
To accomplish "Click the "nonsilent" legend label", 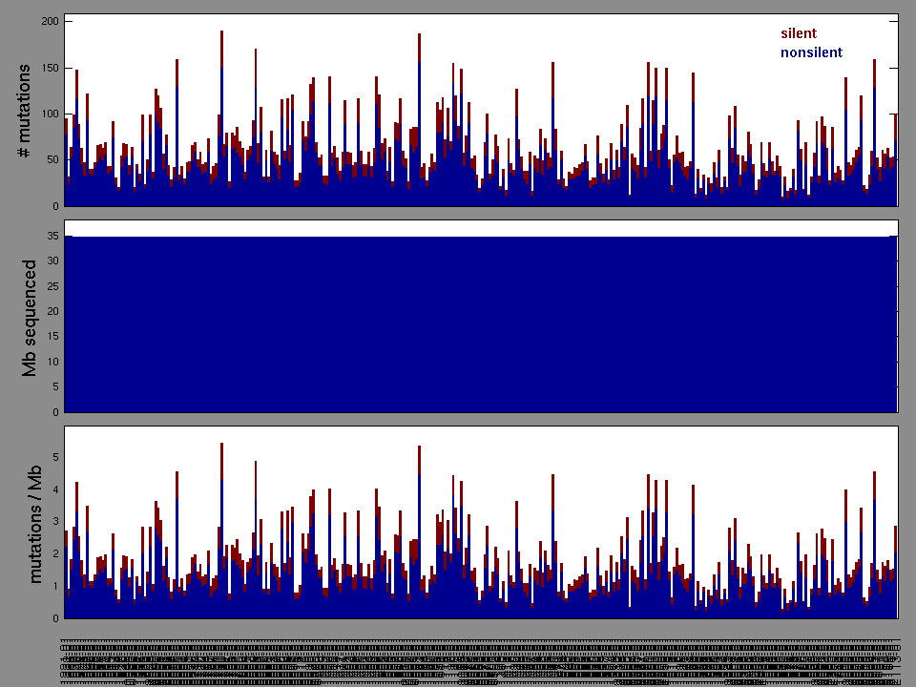I will [811, 52].
